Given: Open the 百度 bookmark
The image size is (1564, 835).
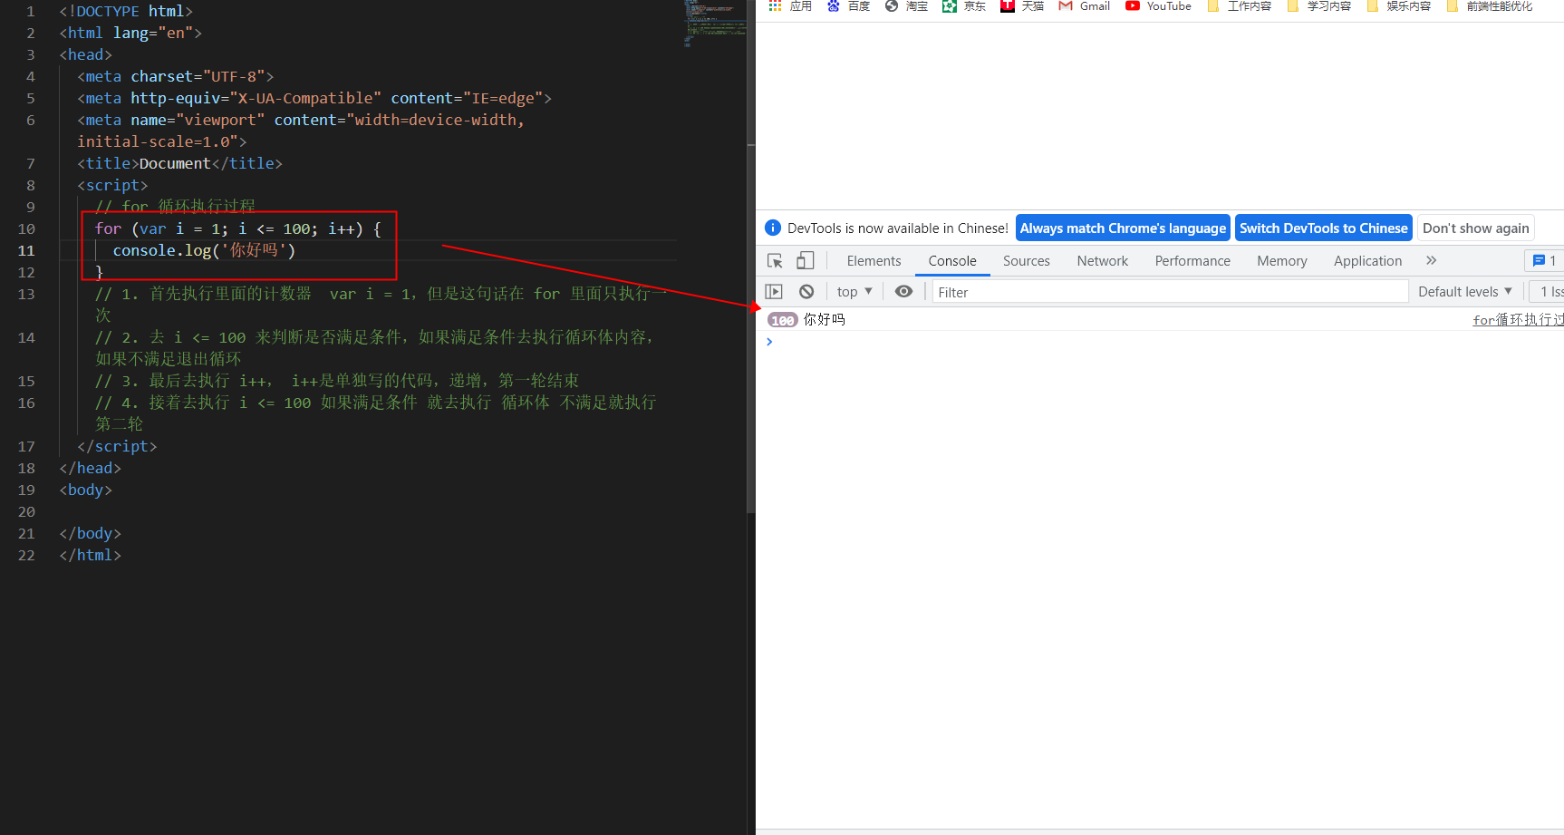Looking at the screenshot, I should point(848,5).
